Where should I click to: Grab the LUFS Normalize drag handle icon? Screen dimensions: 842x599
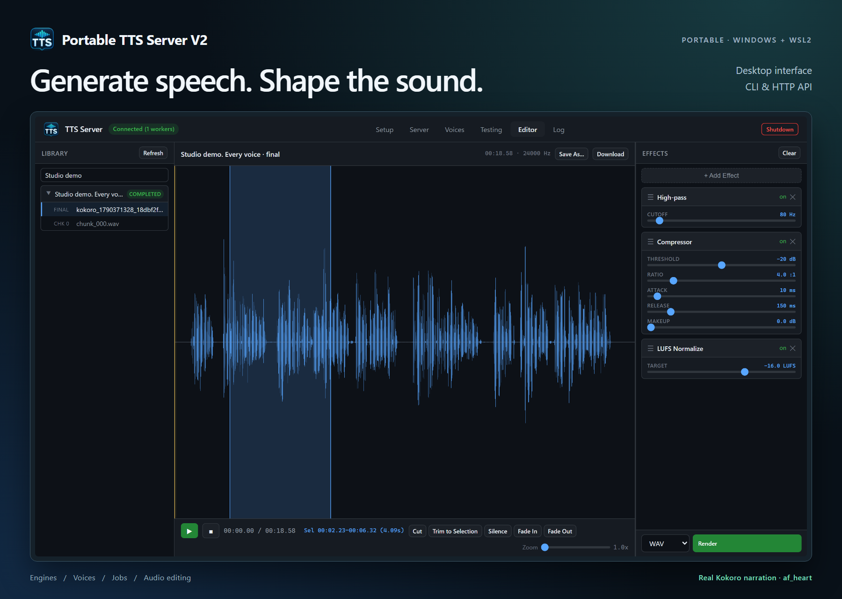coord(650,348)
